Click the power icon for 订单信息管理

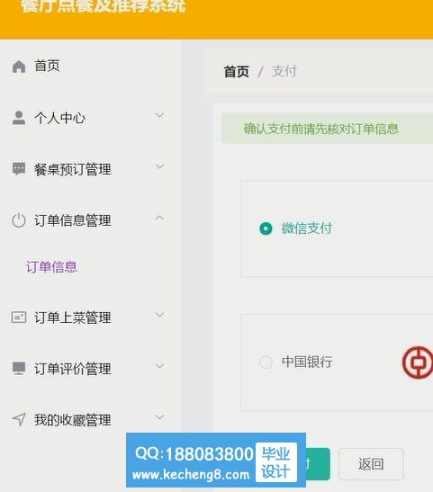coord(19,220)
